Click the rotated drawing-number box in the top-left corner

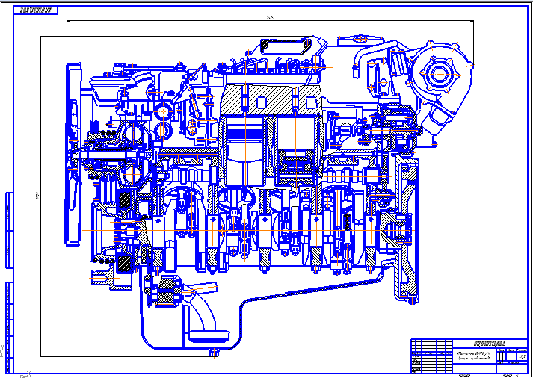(x=36, y=10)
